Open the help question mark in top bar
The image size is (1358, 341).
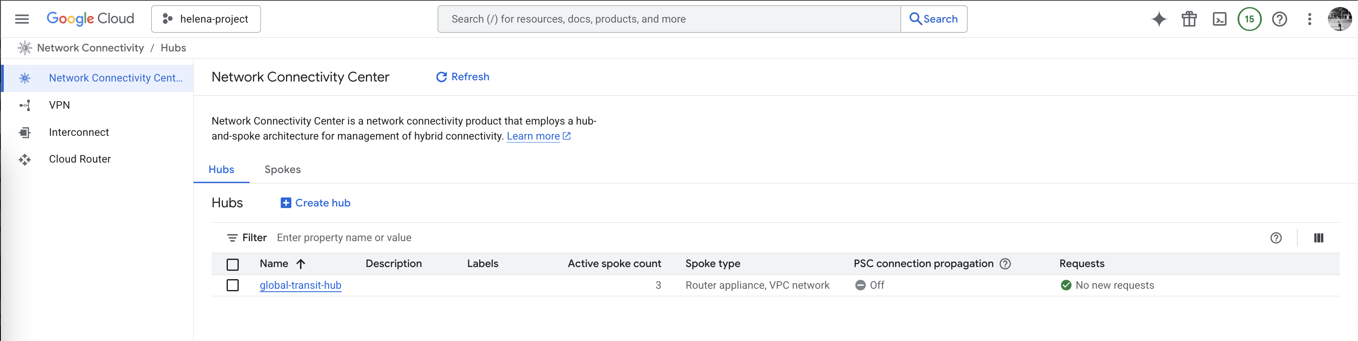click(1279, 19)
